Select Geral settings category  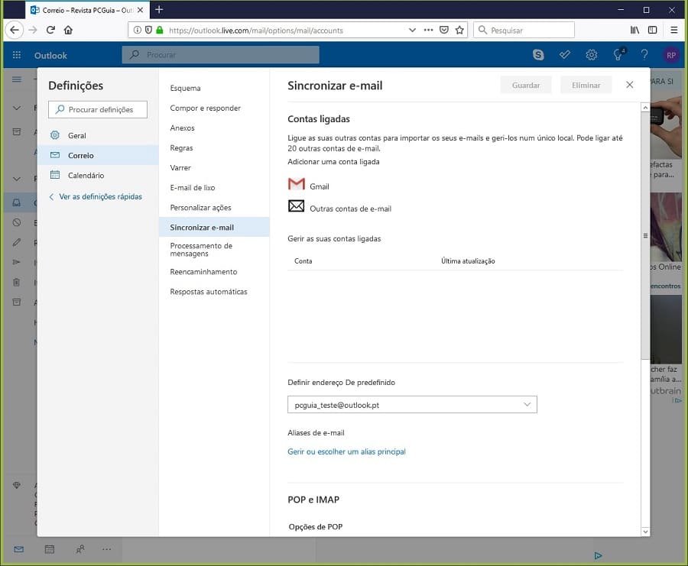pos(98,135)
